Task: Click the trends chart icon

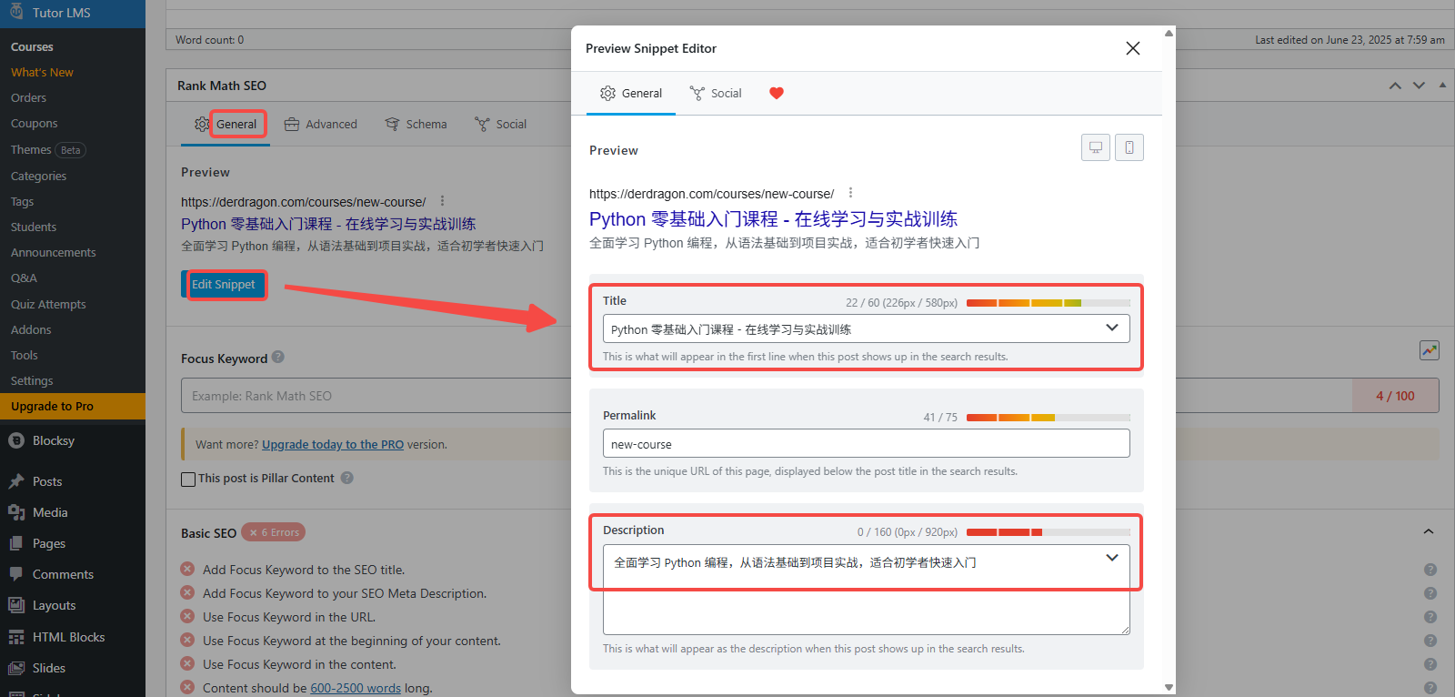Action: 1429,350
